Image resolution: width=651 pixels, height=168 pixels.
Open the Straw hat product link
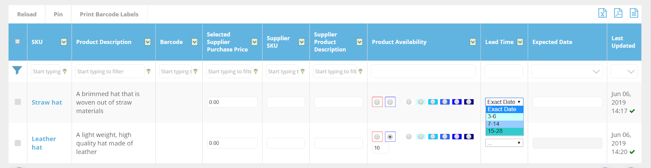pos(47,102)
